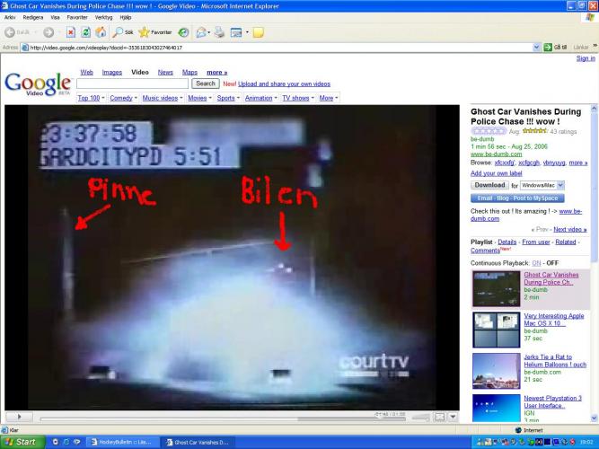The height and width of the screenshot is (449, 599).
Task: Stop loading with the red X icon
Action: click(71, 32)
